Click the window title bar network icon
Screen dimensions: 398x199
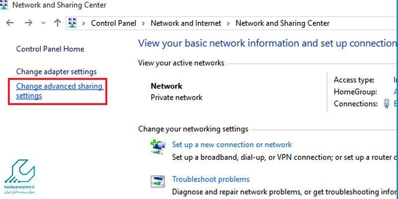tap(4, 4)
